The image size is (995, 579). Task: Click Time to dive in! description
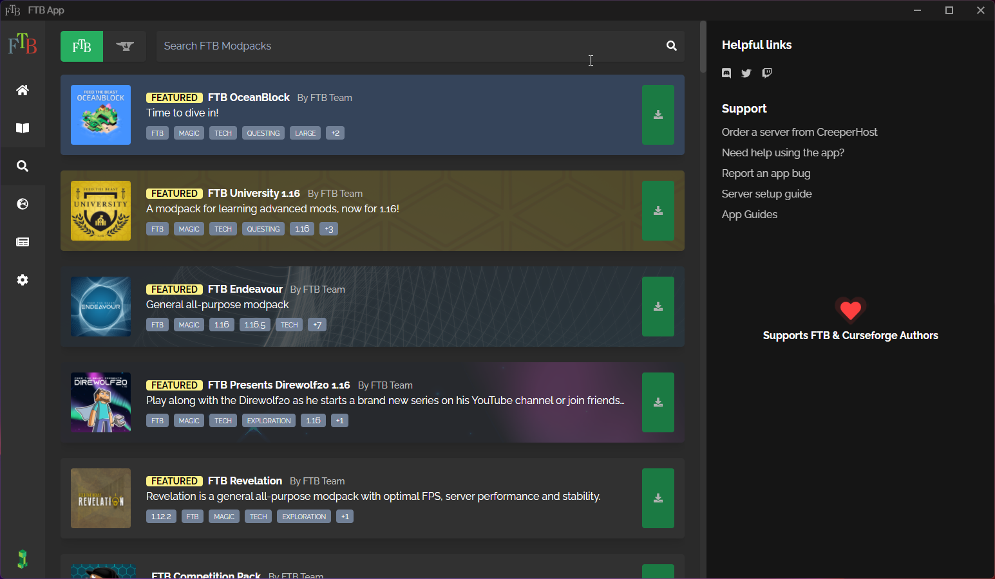point(182,113)
